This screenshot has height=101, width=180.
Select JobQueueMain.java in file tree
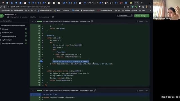9,36
